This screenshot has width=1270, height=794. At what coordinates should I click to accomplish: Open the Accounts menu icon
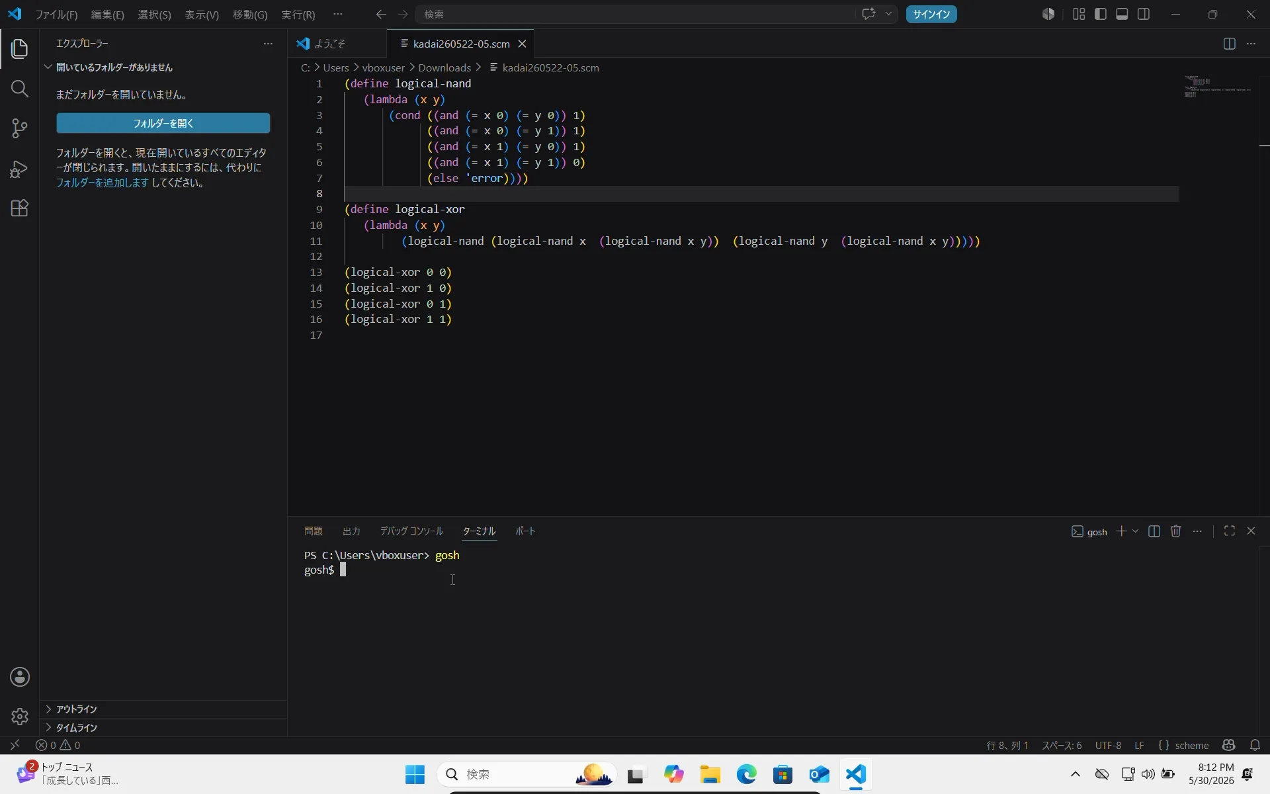19,677
